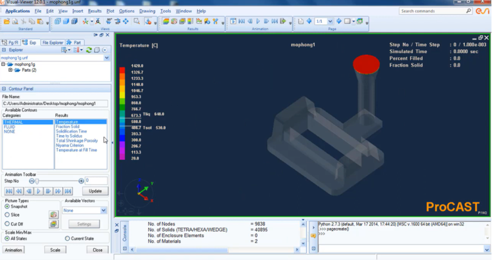This screenshot has width=493, height=260.
Task: Jump to first frame in Animation toolbar
Action: tap(242, 21)
